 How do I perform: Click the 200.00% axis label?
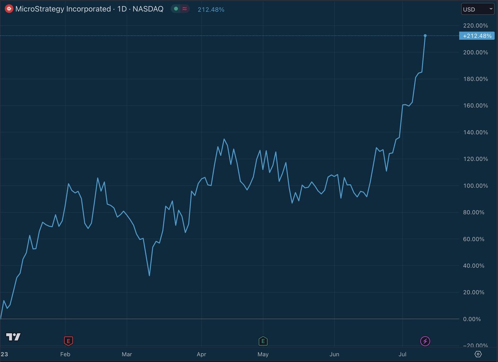pyautogui.click(x=476, y=52)
